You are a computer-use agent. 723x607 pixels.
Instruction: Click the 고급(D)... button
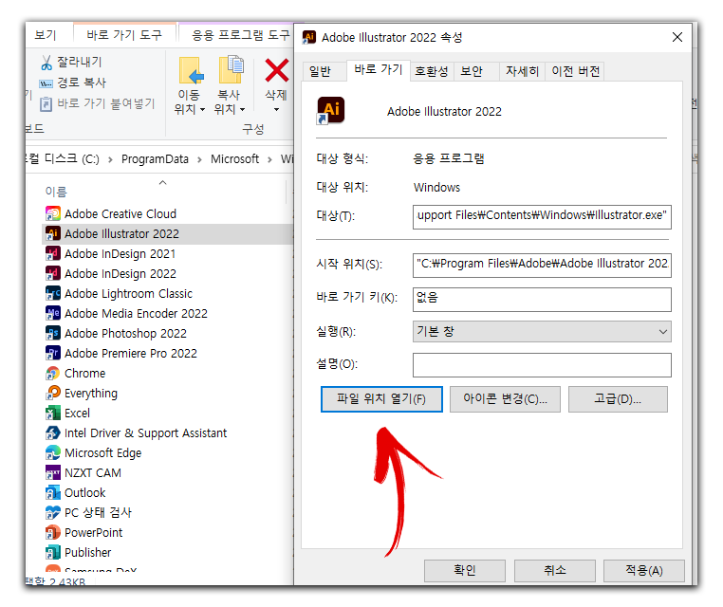618,399
